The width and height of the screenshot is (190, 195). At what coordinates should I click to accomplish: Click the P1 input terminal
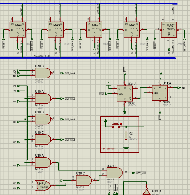pos(19,86)
